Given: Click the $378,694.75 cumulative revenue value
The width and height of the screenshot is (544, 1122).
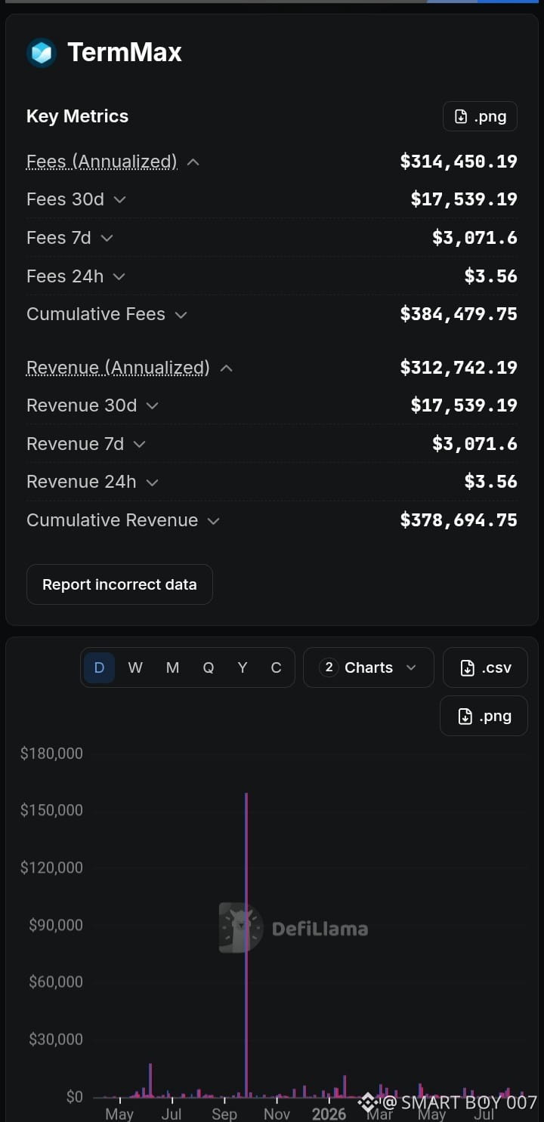Looking at the screenshot, I should [459, 520].
